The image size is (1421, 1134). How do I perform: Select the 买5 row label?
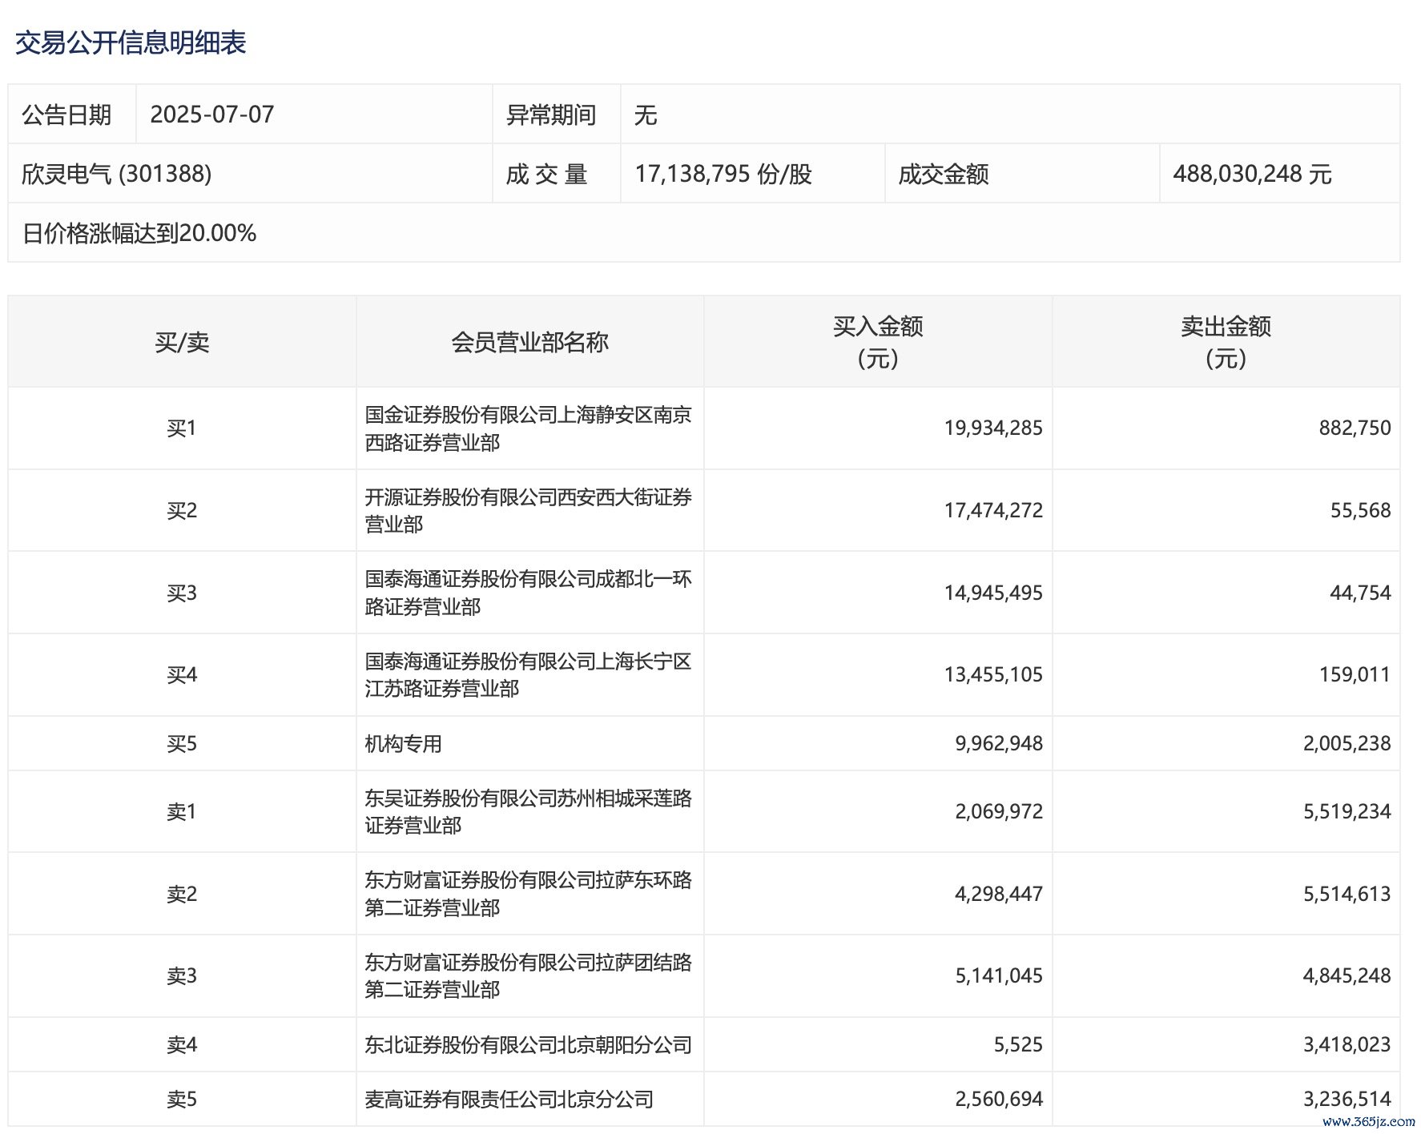click(182, 744)
